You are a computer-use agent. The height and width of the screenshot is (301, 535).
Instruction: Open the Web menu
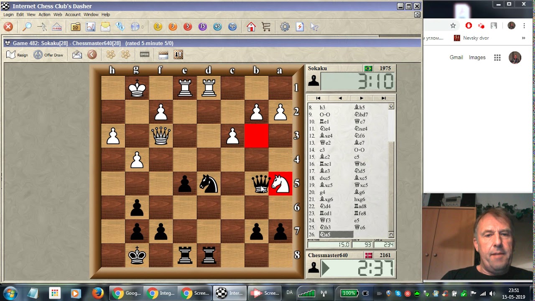(58, 15)
